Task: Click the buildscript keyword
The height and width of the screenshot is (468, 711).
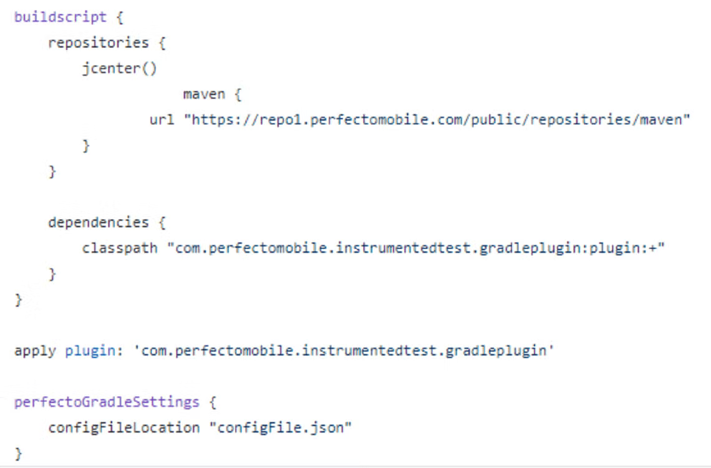Action: pyautogui.click(x=60, y=17)
